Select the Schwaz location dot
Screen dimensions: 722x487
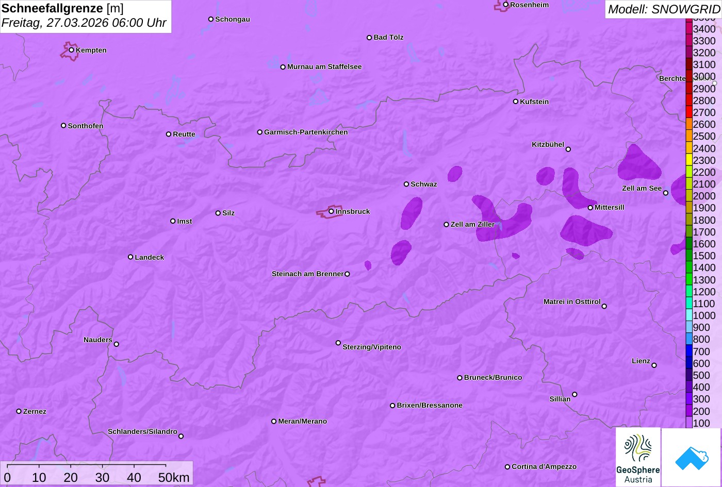click(x=406, y=184)
